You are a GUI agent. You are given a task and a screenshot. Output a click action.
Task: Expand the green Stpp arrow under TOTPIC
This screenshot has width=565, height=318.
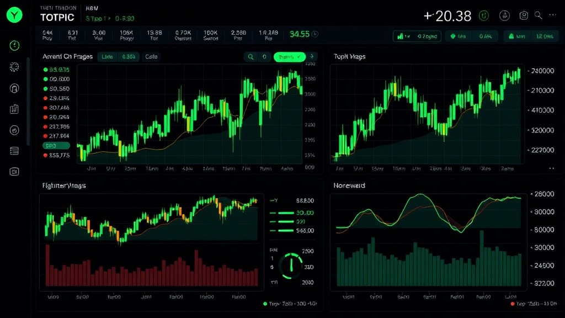pos(109,18)
